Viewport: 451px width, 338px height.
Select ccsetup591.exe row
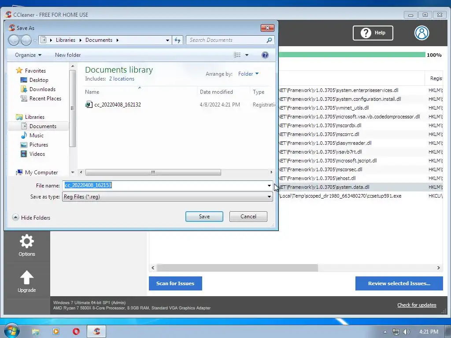(360, 196)
